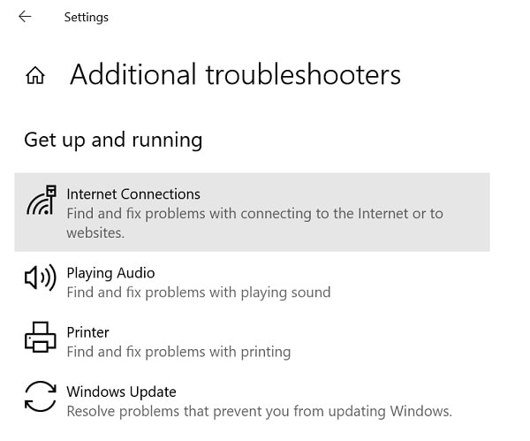Click 'Find and fix problems with connecting' description
Viewport: 530px width, 441px height.
point(254,214)
